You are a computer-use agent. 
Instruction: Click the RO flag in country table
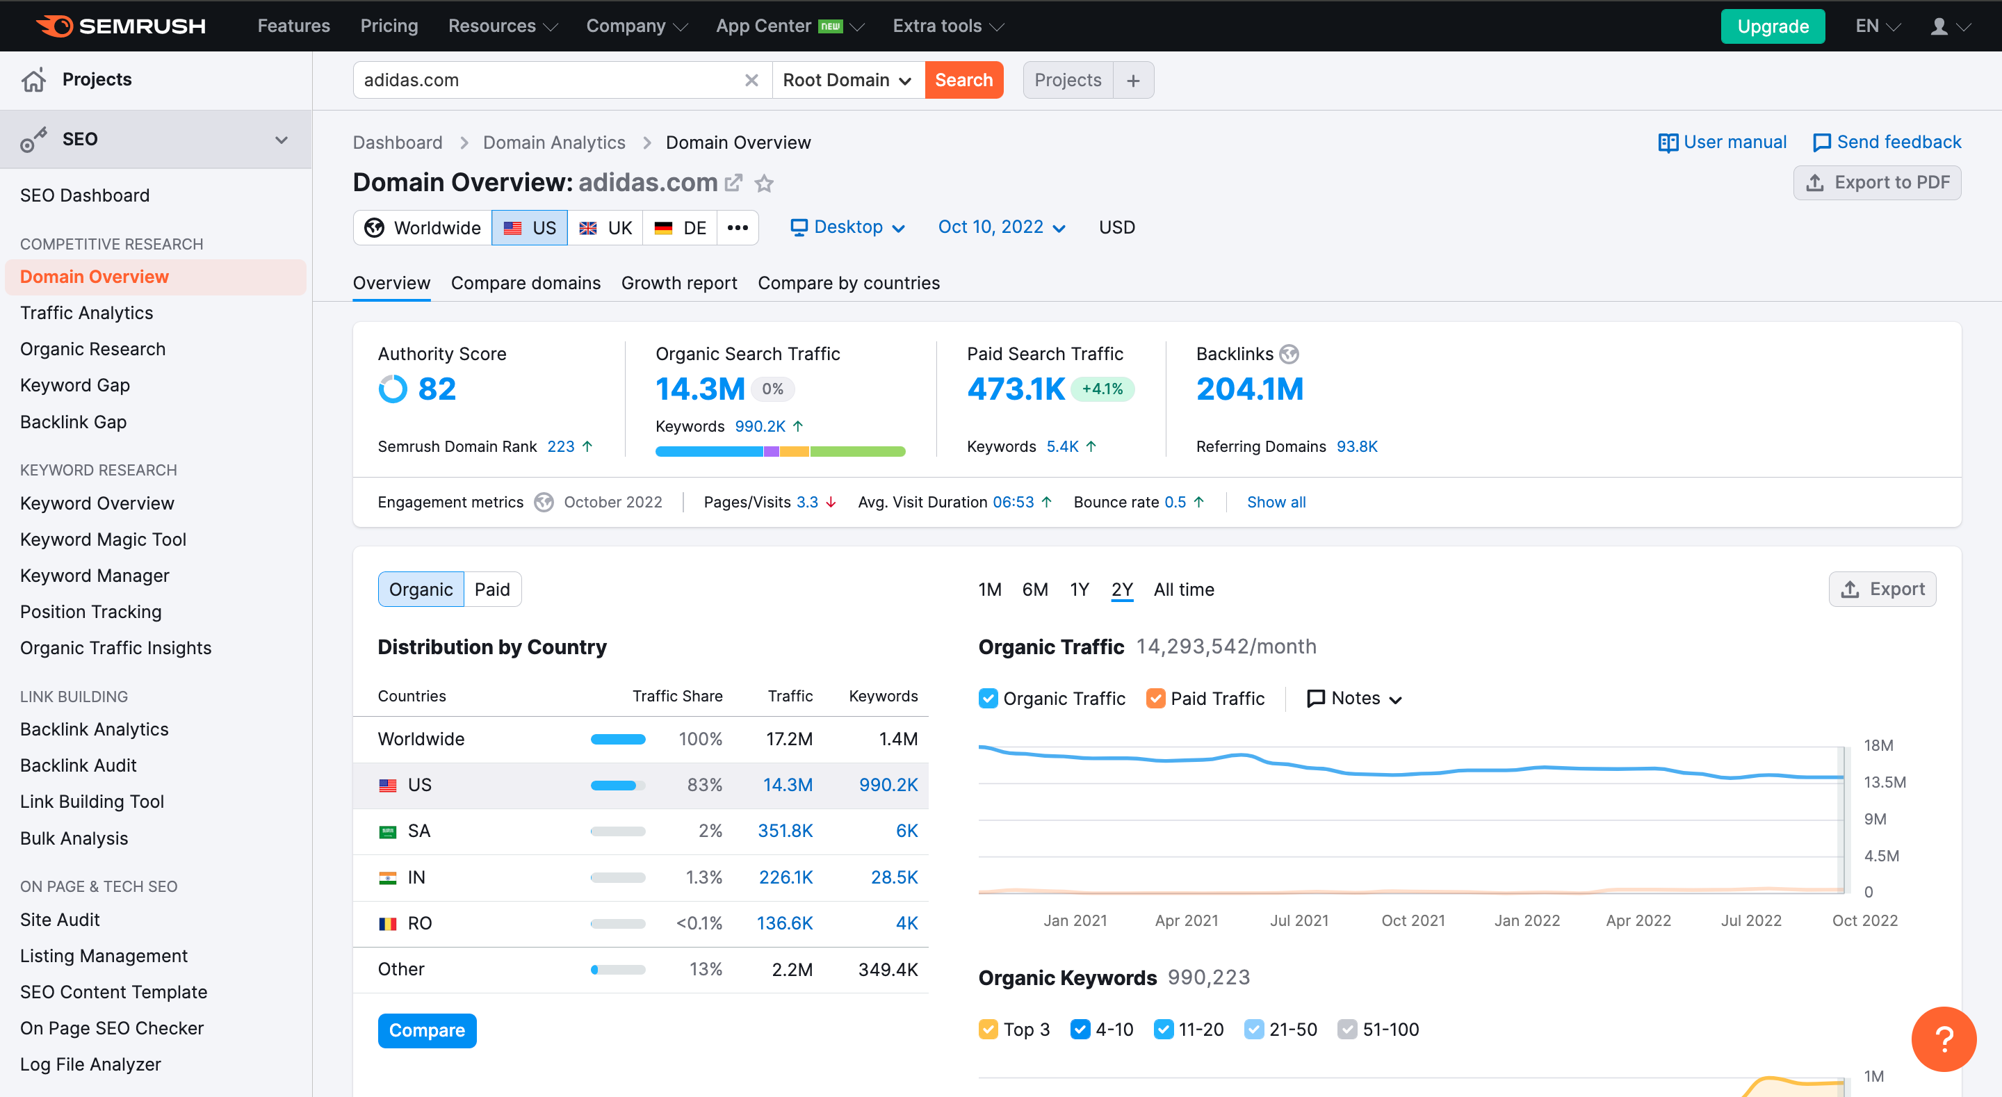click(x=388, y=924)
